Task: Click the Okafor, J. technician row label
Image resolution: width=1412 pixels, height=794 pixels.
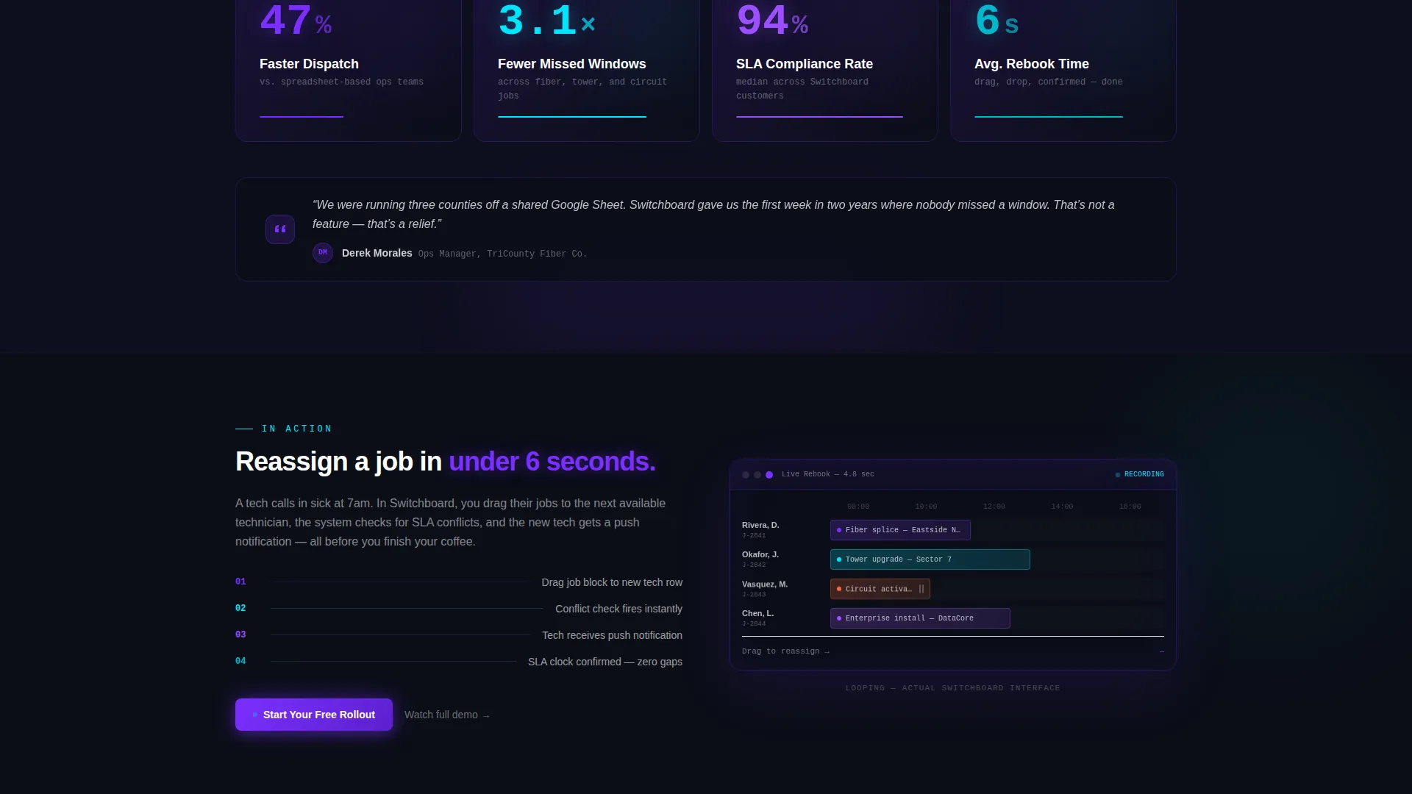Action: 760,554
